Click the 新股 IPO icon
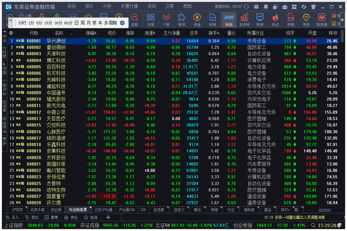Image resolution: width=347 pixels, height=231 pixels. 291,19
